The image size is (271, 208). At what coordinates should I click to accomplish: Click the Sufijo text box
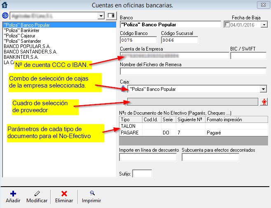142,174
